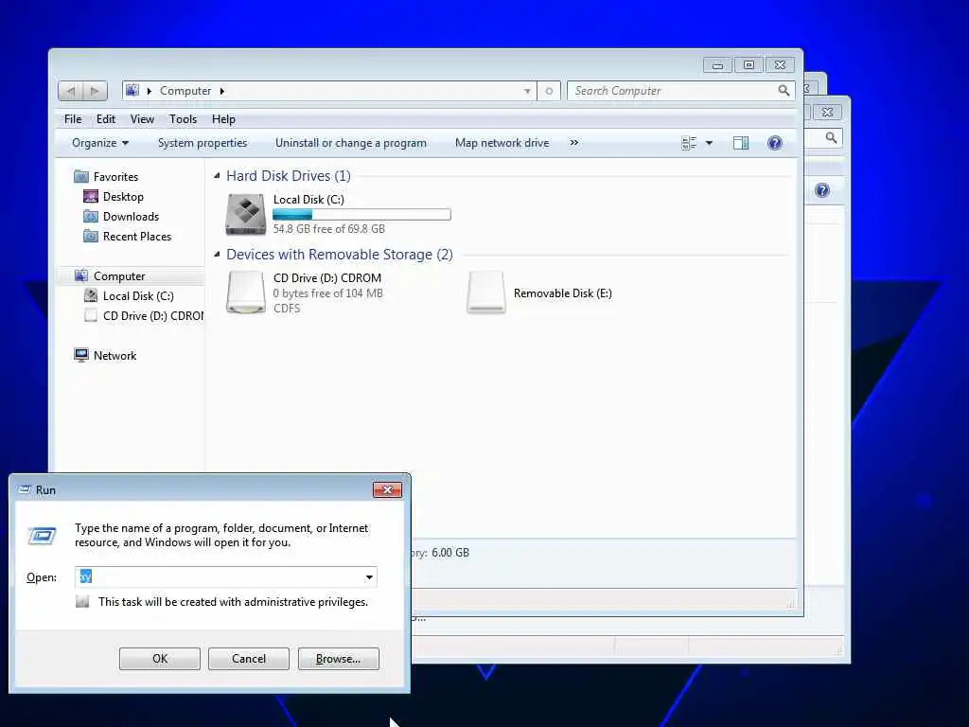Click the search icon in the background window
969x727 pixels.
click(831, 137)
